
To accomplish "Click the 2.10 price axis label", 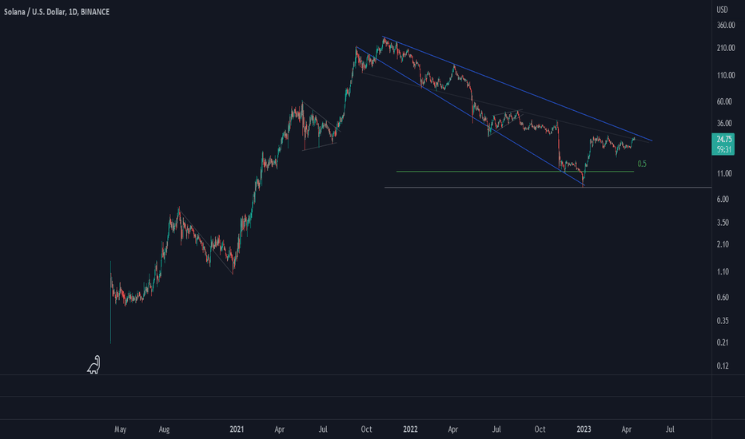I will click(x=723, y=244).
